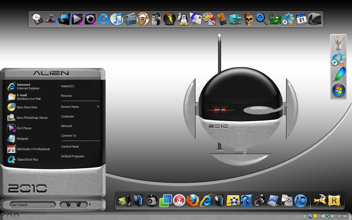Open the dark folder with Apple logo
This screenshot has height=220, width=352.
[x=219, y=200]
